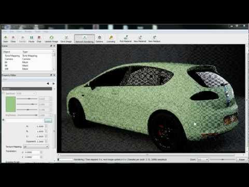
Task: Select the Pick Material tool
Action: click(126, 39)
